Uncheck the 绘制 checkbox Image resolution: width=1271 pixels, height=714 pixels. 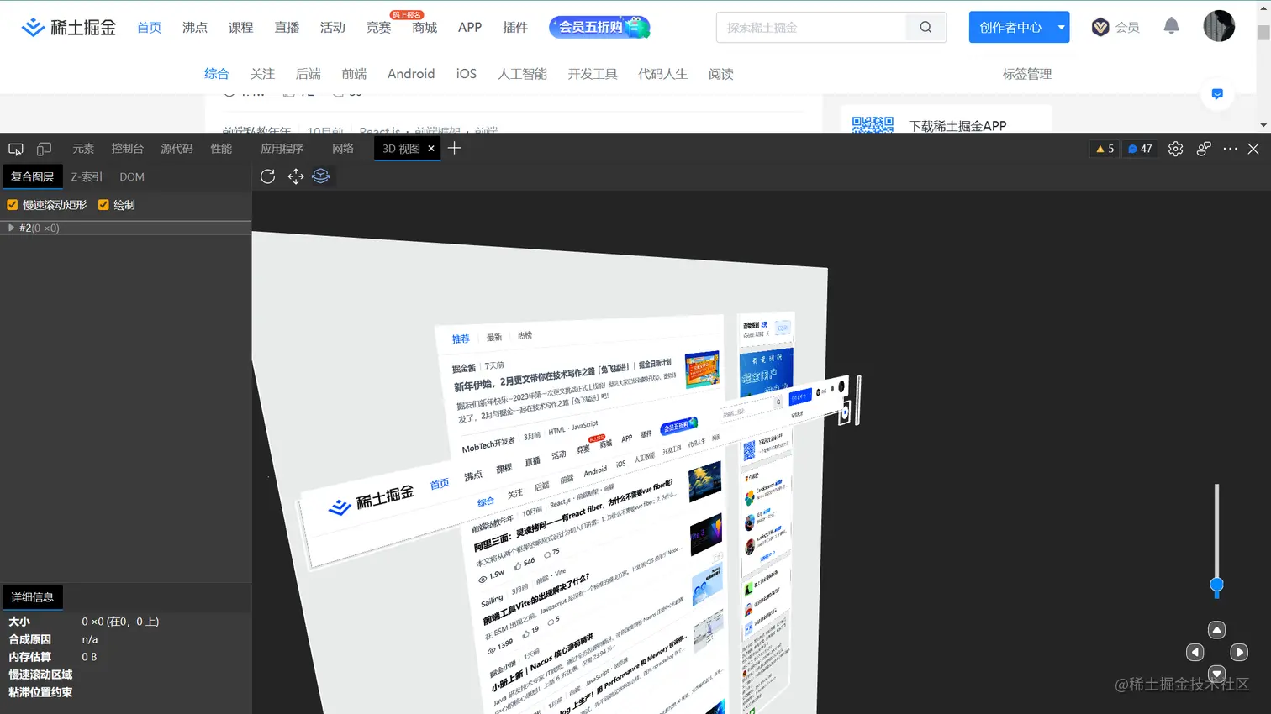pos(103,204)
